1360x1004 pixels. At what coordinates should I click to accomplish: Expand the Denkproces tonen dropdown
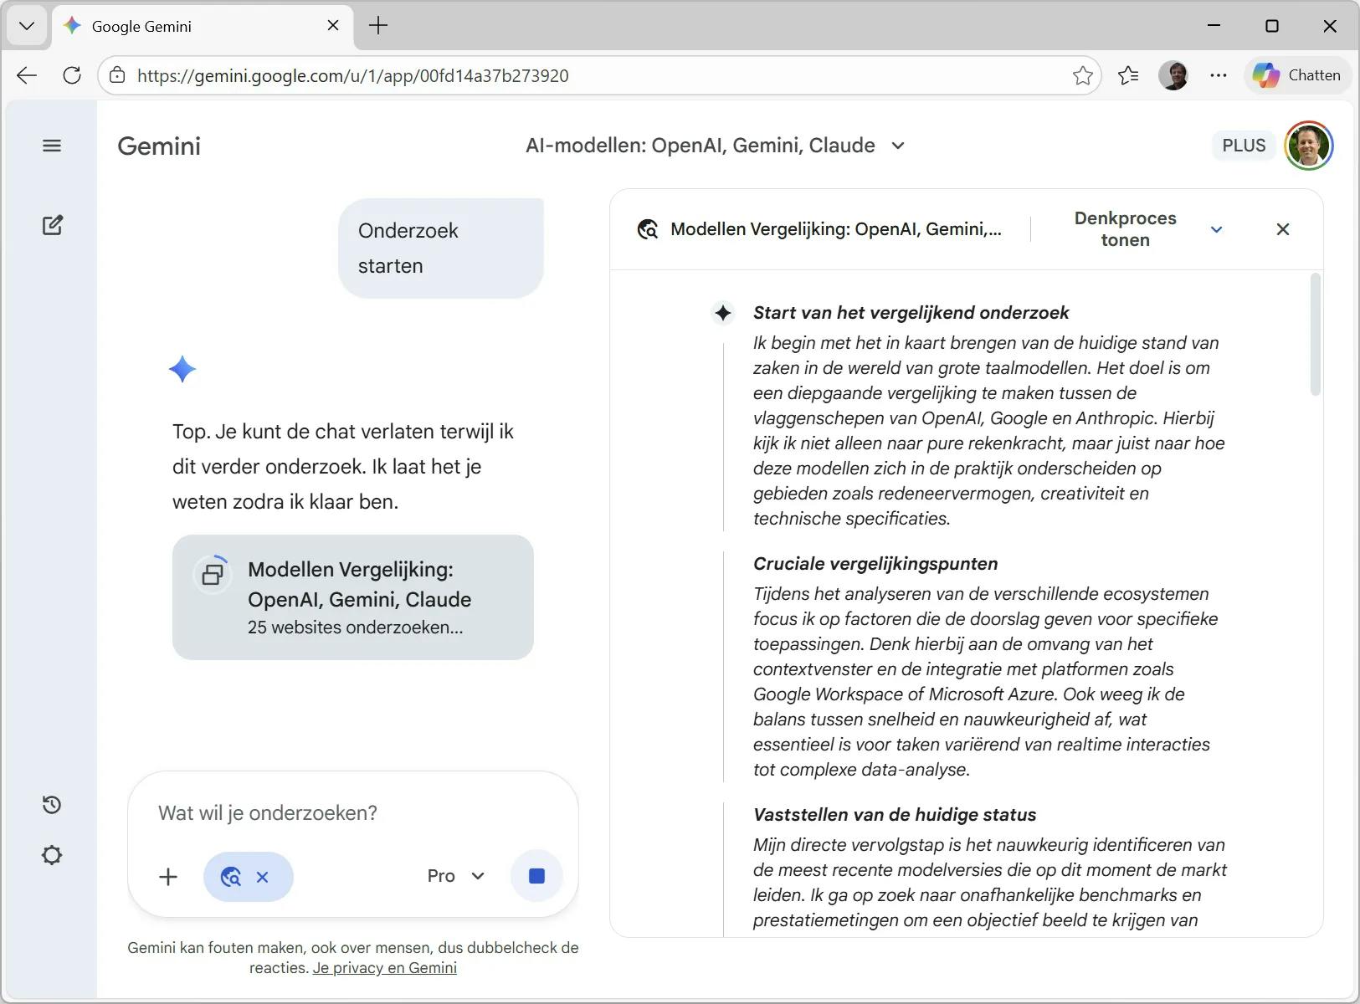(1217, 229)
